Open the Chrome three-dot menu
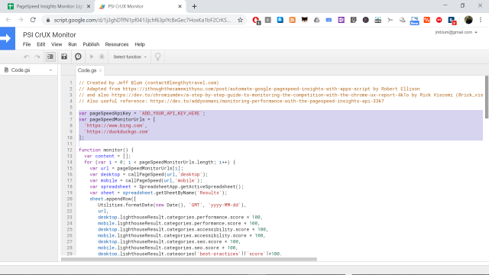489x275 pixels. 481,20
